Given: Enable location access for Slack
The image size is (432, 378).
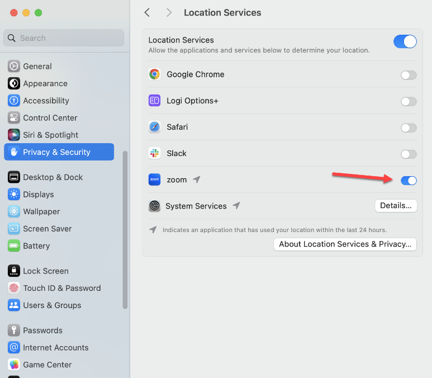Looking at the screenshot, I should (x=409, y=154).
